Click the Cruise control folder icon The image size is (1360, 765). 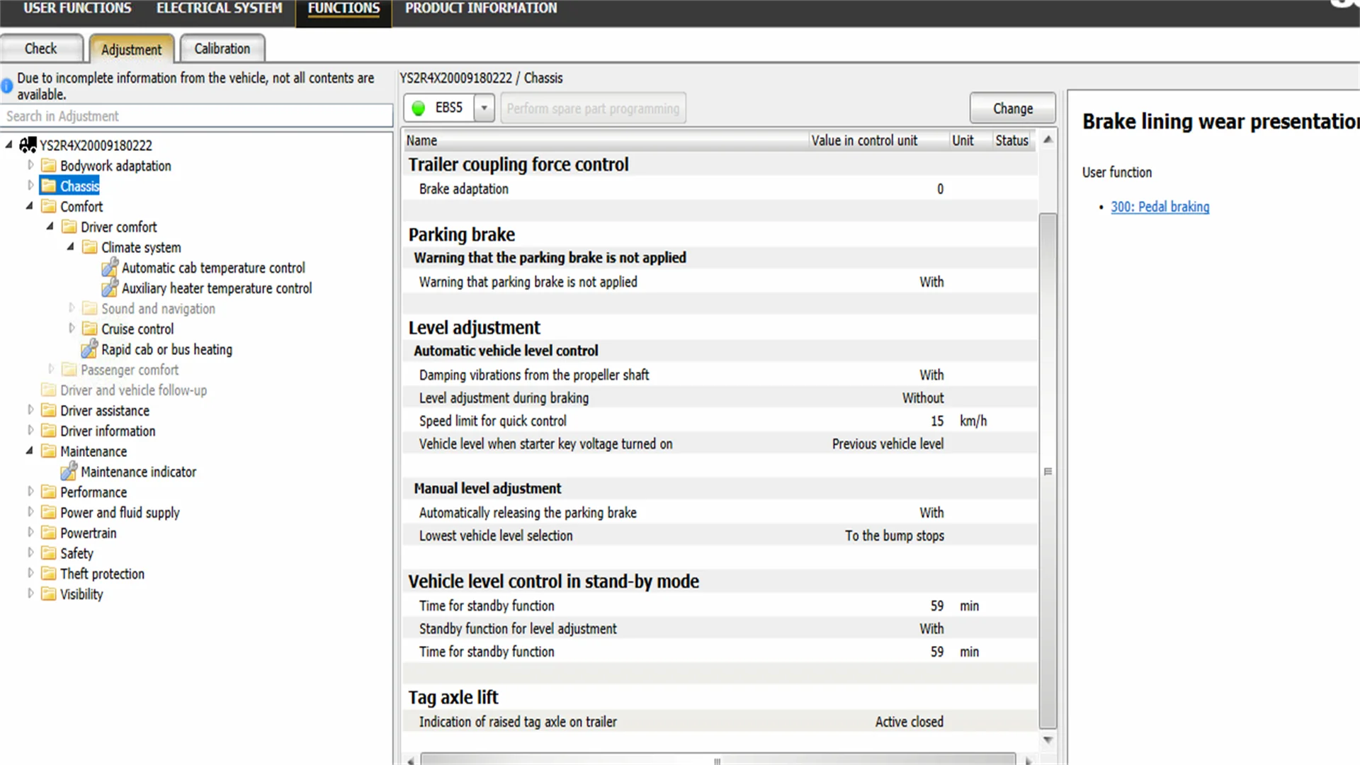point(90,329)
